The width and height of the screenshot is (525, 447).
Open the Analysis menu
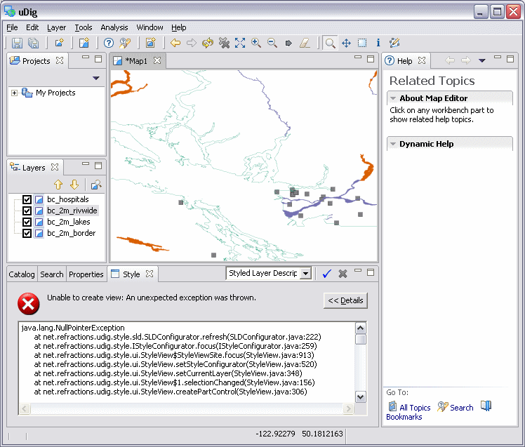[x=114, y=27]
